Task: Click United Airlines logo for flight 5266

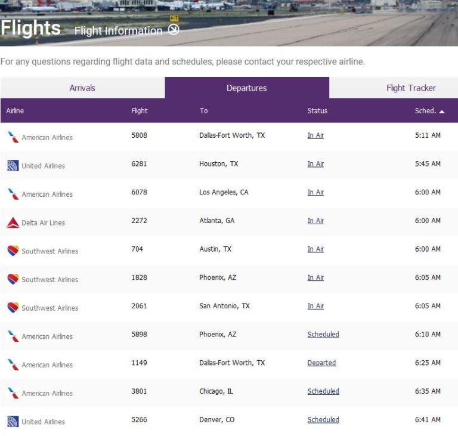Action: (13, 422)
